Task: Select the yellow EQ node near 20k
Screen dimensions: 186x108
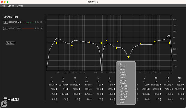Action: click(169, 43)
